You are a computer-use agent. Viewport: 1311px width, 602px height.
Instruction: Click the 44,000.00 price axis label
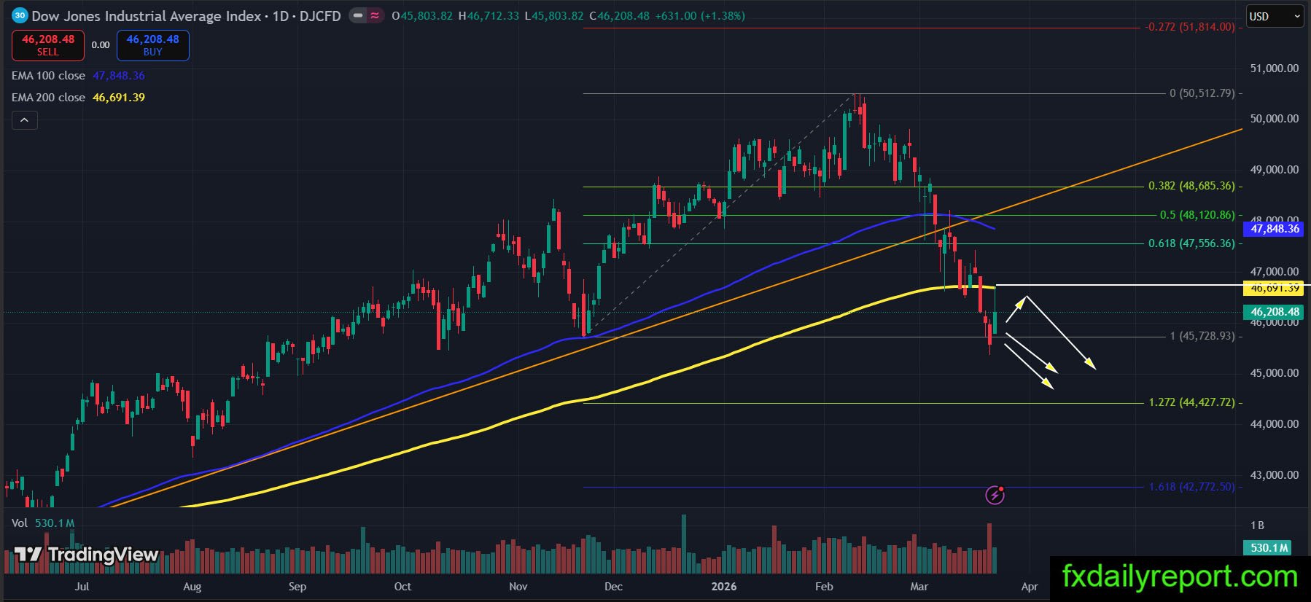[1275, 424]
